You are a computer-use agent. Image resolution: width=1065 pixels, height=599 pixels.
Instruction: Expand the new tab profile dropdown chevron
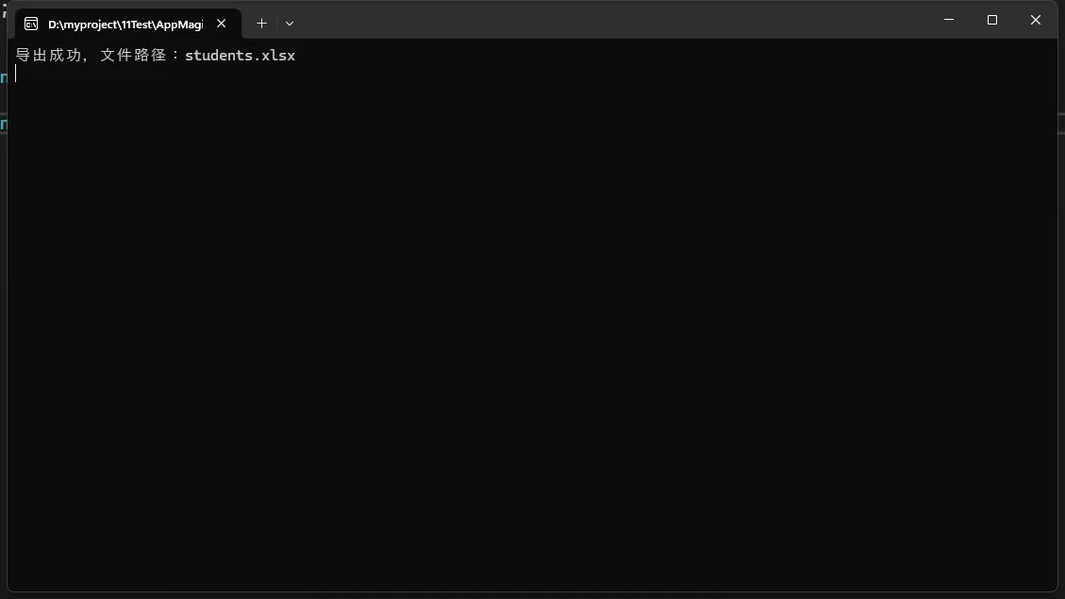pos(290,23)
